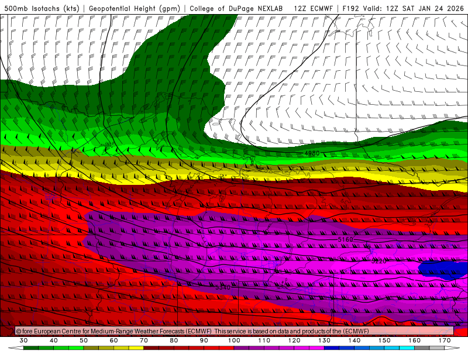Click the legend value 170
Screen dimensions: 468x351
click(x=445, y=340)
